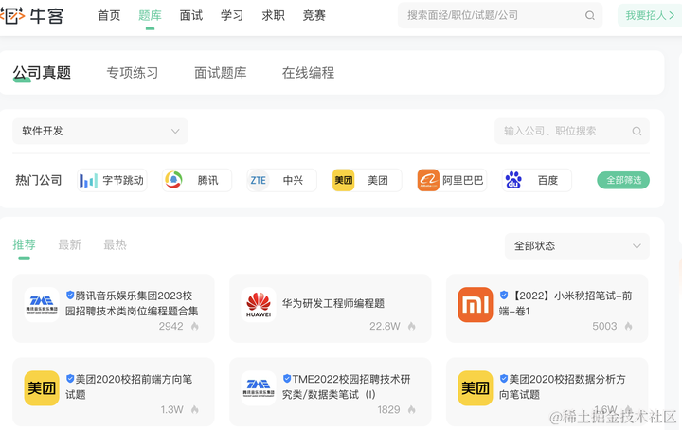682x430 pixels.
Task: Click verified badge on TME2022校园招聘 card
Action: [x=287, y=379]
